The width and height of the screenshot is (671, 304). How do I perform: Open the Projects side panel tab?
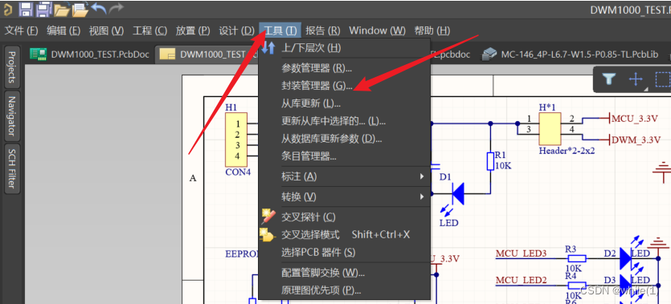(12, 67)
